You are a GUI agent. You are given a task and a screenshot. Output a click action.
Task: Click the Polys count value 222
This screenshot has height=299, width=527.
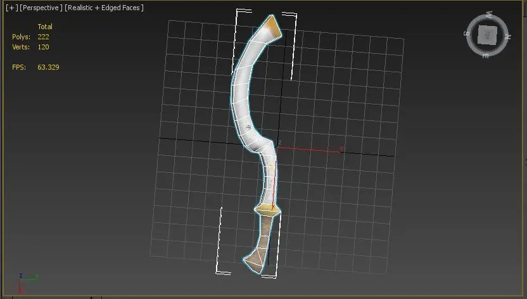43,37
